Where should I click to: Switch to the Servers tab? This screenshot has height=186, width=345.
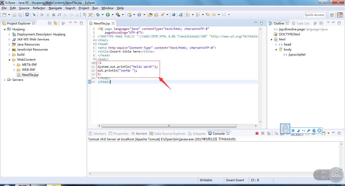pyautogui.click(x=139, y=133)
